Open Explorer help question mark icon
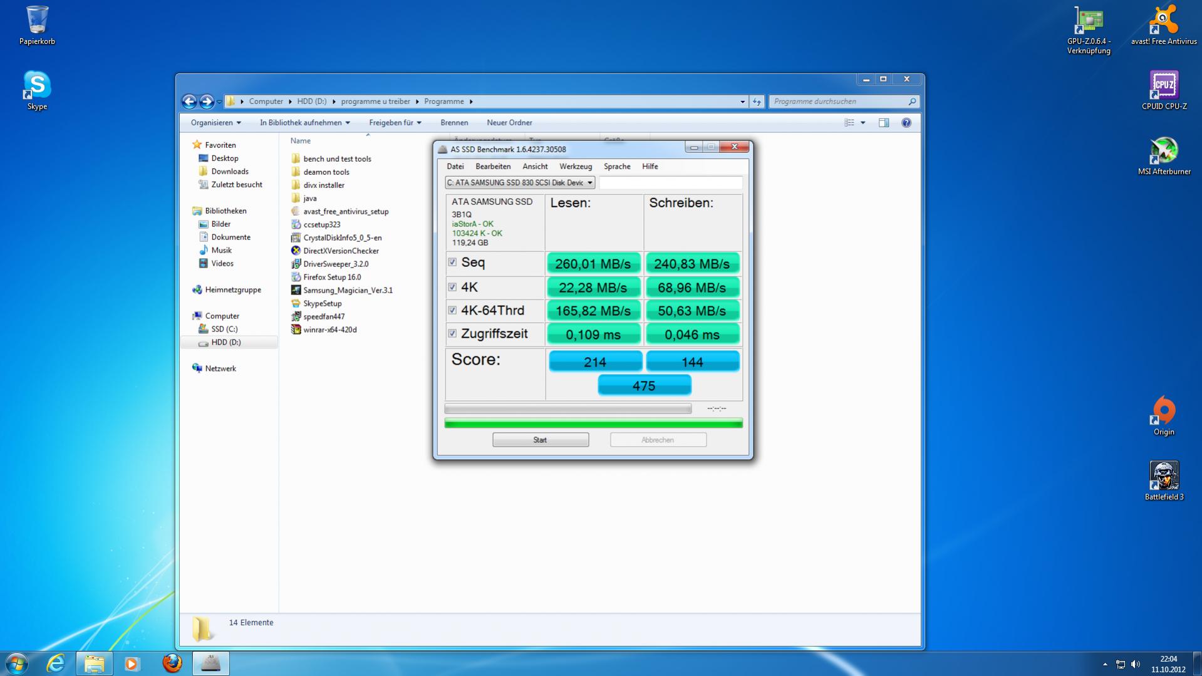The width and height of the screenshot is (1202, 676). coord(906,123)
